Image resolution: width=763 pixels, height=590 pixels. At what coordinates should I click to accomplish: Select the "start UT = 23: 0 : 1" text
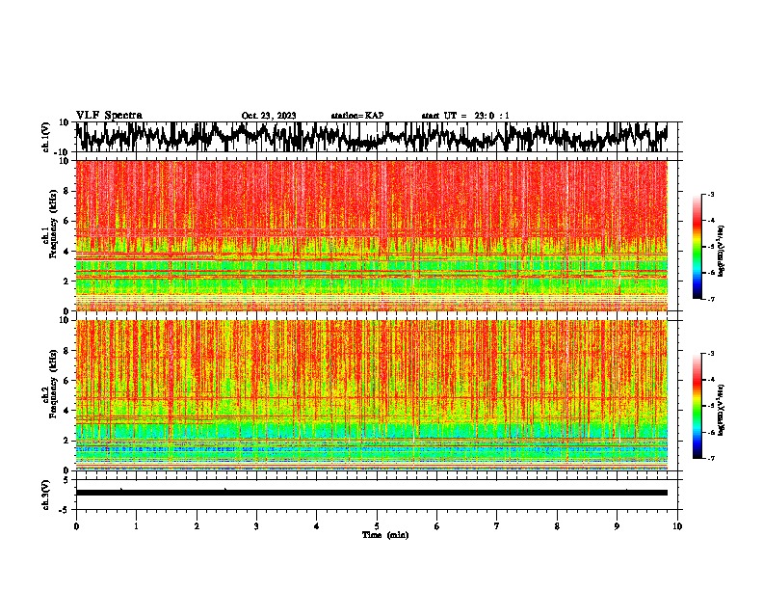465,116
